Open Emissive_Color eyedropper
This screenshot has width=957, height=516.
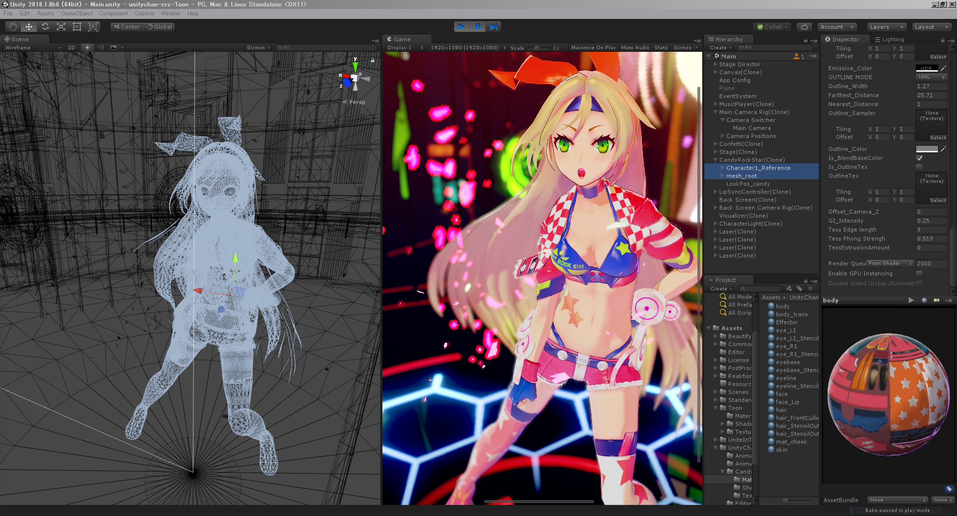944,68
